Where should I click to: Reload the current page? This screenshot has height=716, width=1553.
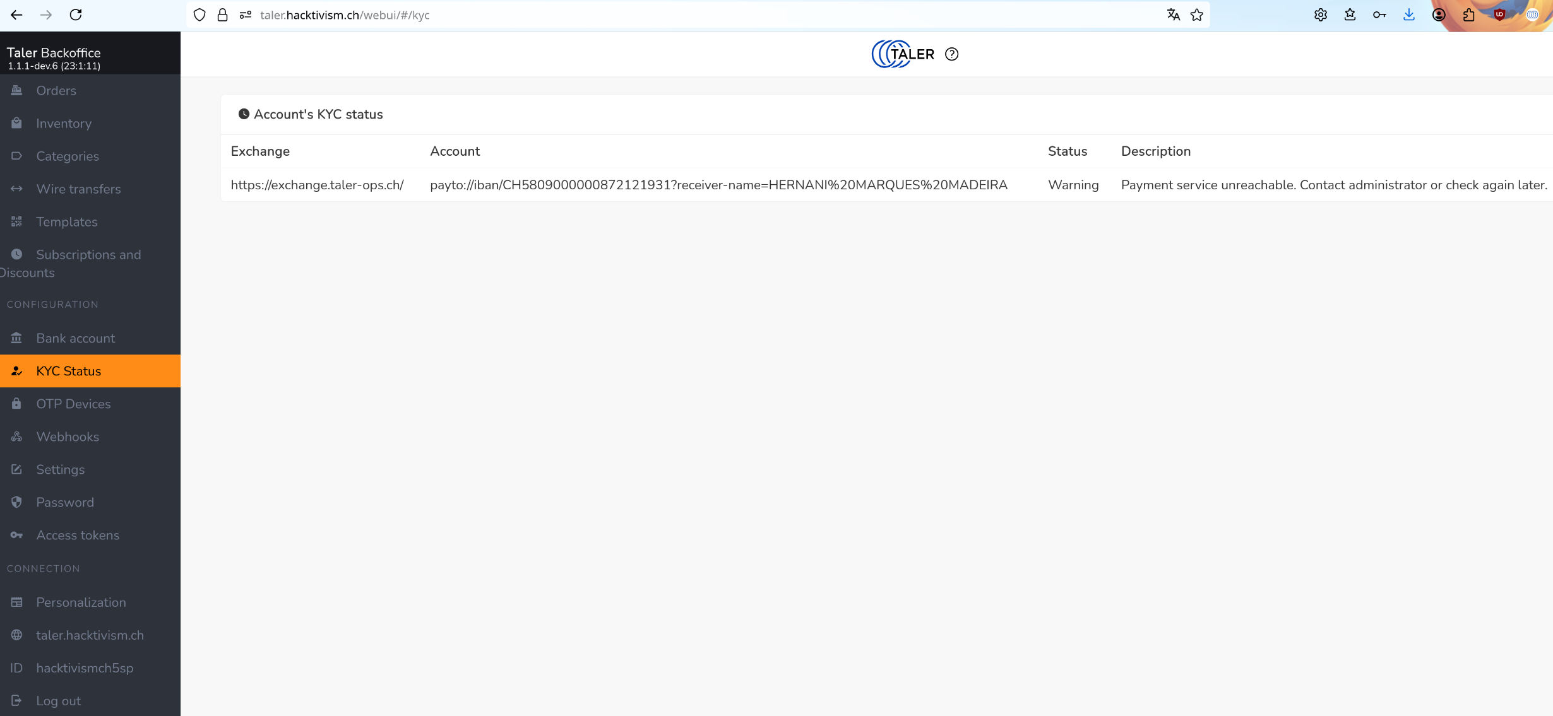click(76, 15)
